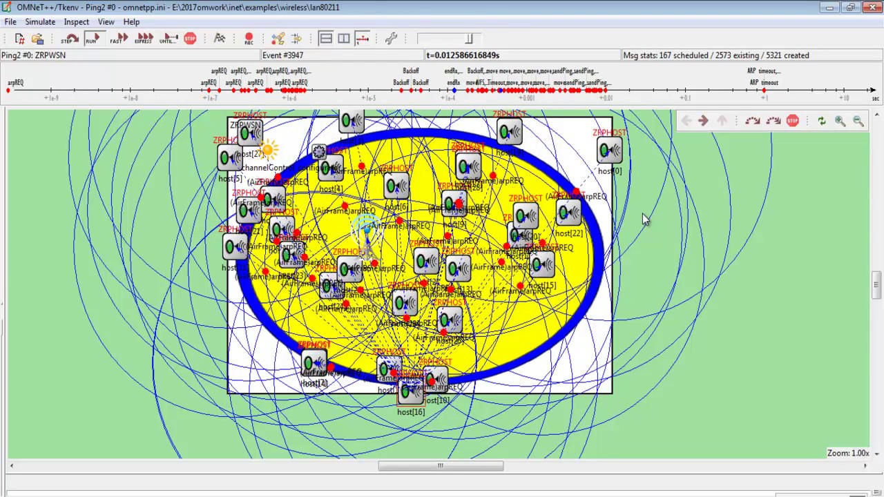Click the canvas forward arrow
Image resolution: width=884 pixels, height=497 pixels.
703,121
